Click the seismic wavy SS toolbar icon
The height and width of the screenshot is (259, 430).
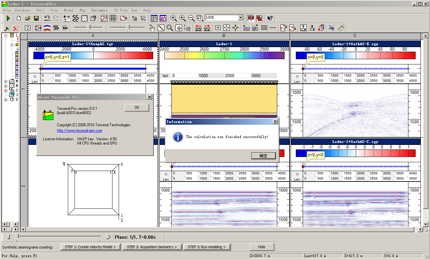[x=76, y=18]
